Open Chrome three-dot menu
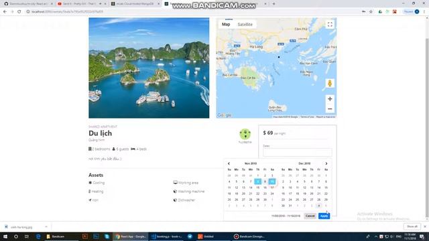The image size is (429, 241). [424, 12]
